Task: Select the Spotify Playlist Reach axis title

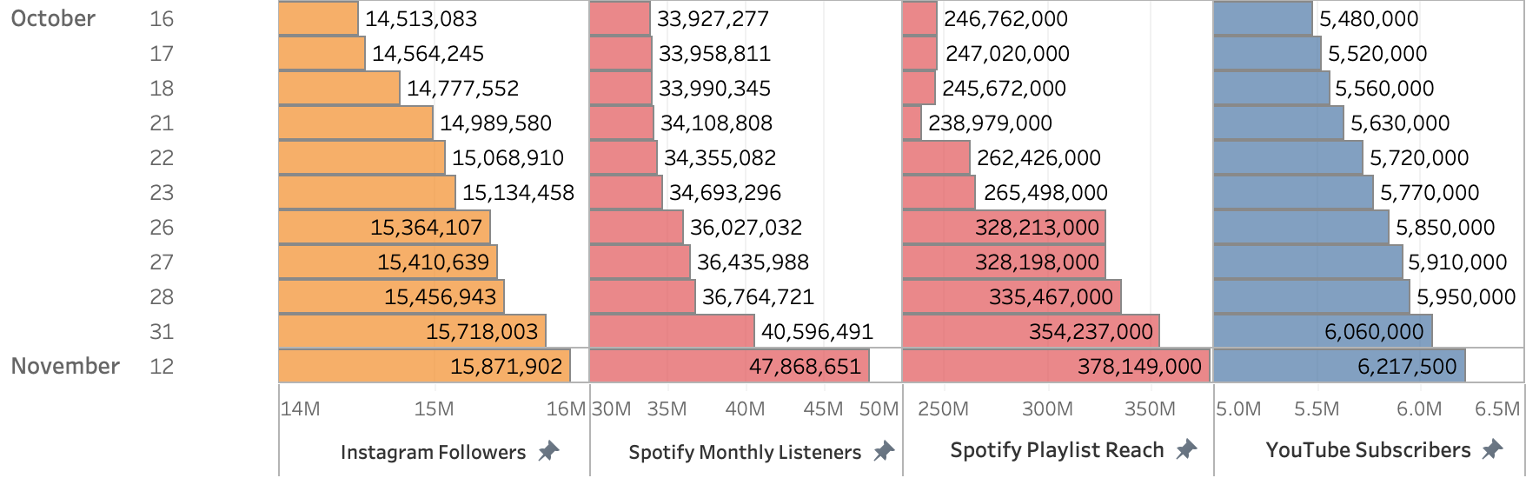Action: pos(1057,450)
